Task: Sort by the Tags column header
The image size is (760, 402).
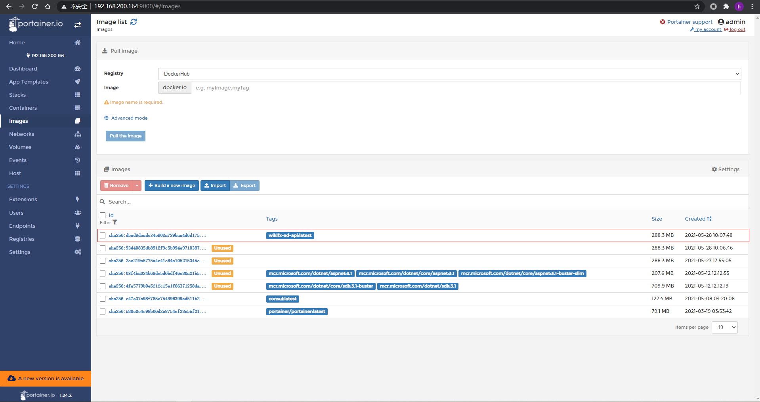Action: [272, 219]
